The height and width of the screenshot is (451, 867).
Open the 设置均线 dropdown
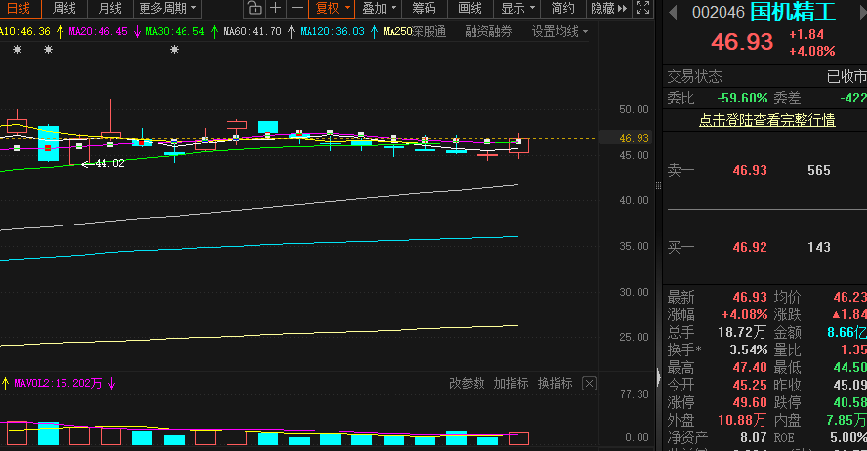(x=559, y=31)
